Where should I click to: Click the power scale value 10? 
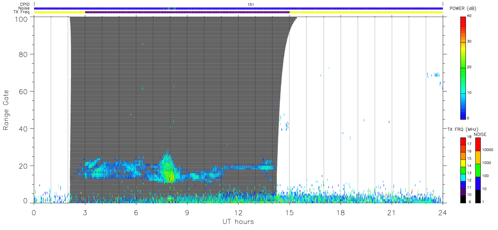pyautogui.click(x=470, y=93)
